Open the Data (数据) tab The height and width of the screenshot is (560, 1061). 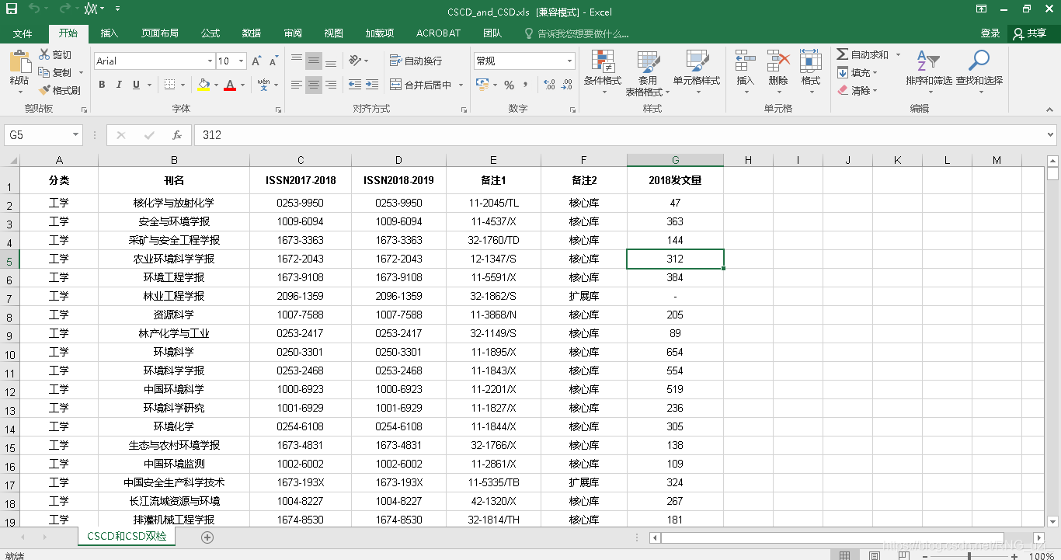(252, 33)
